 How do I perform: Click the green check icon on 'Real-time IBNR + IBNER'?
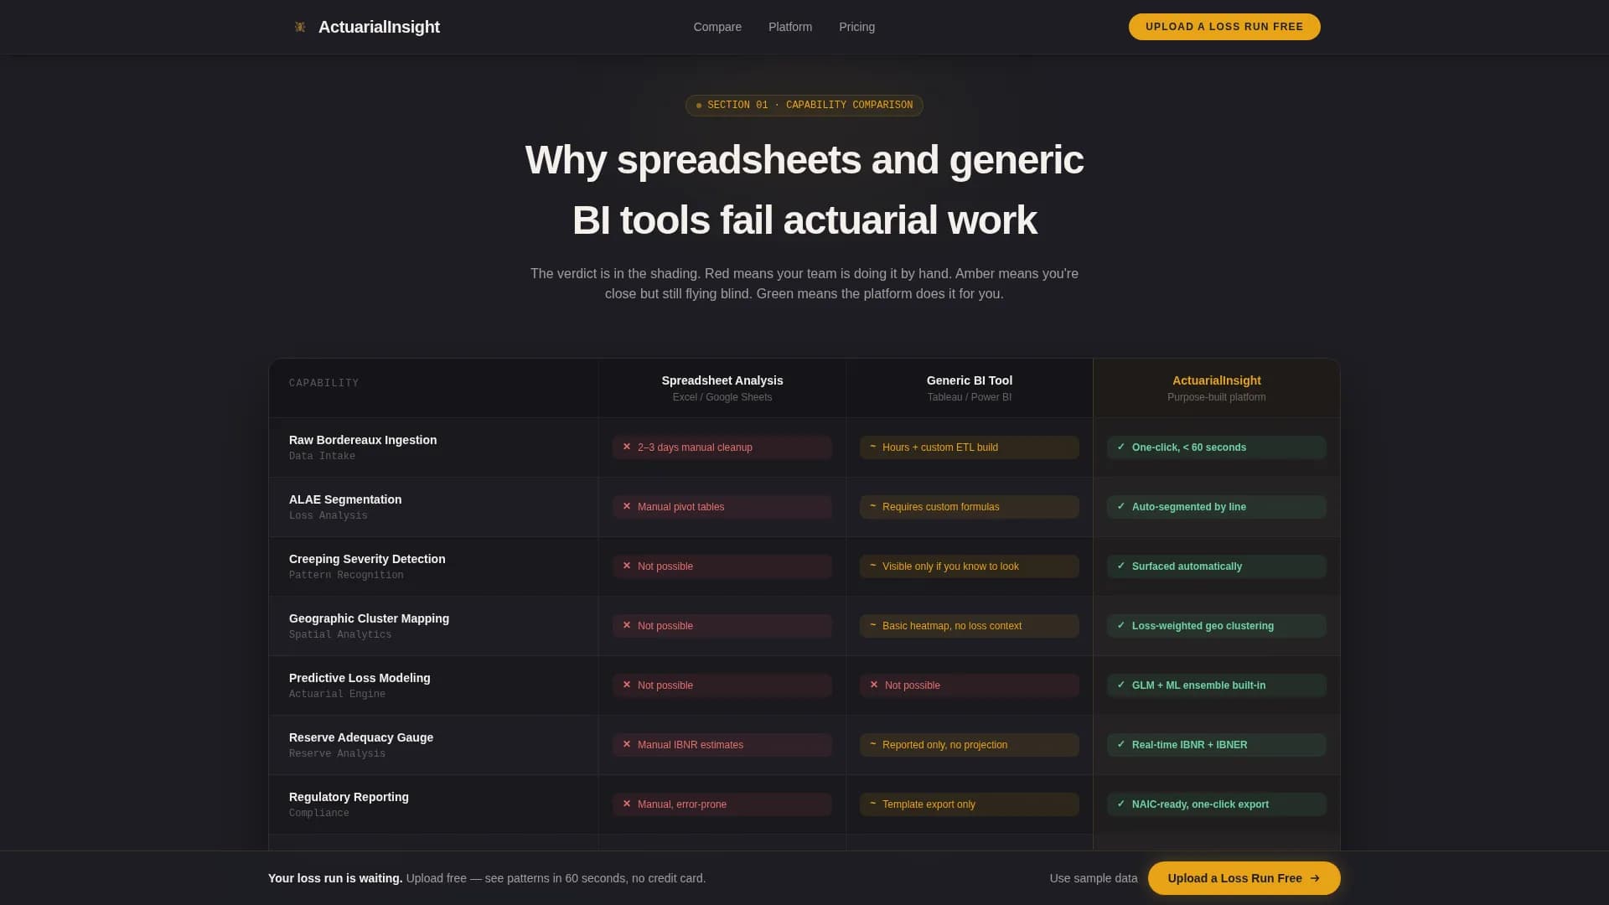click(x=1121, y=745)
